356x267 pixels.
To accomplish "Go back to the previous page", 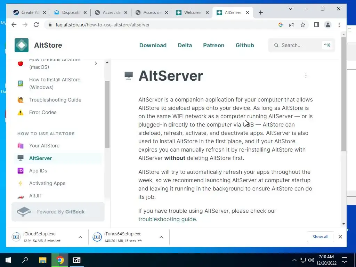I will 14,25.
